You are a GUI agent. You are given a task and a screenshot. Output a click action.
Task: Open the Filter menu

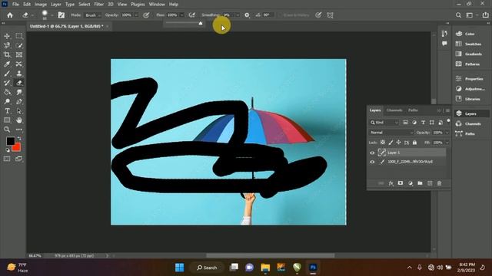point(99,5)
